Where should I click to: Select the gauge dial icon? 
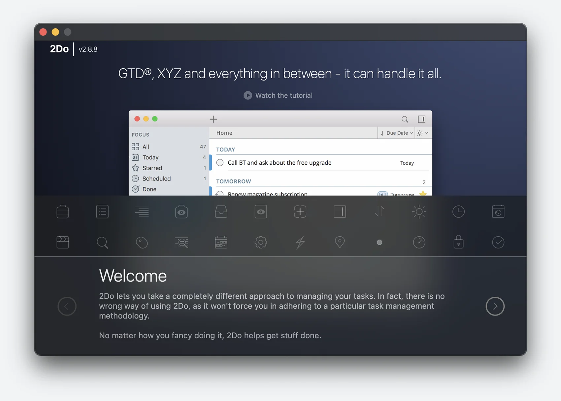click(419, 242)
